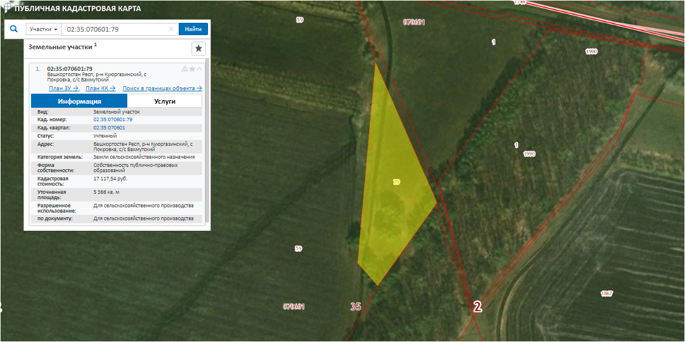Click the results panel vertical scrollbar

coord(206,141)
